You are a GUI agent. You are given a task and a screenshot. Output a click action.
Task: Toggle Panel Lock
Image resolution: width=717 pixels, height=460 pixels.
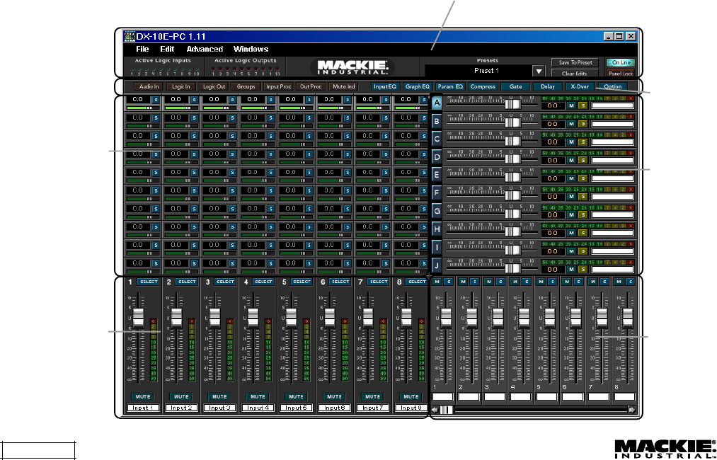(x=619, y=74)
